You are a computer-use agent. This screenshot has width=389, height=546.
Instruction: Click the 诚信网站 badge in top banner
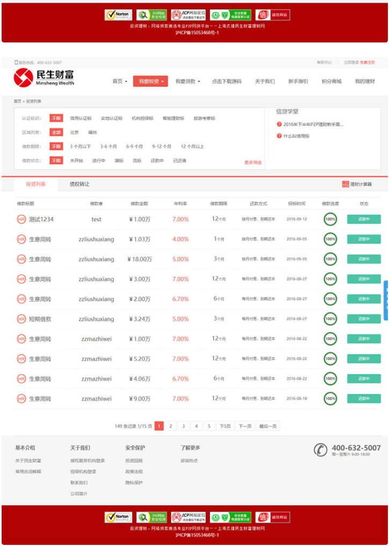tap(273, 15)
